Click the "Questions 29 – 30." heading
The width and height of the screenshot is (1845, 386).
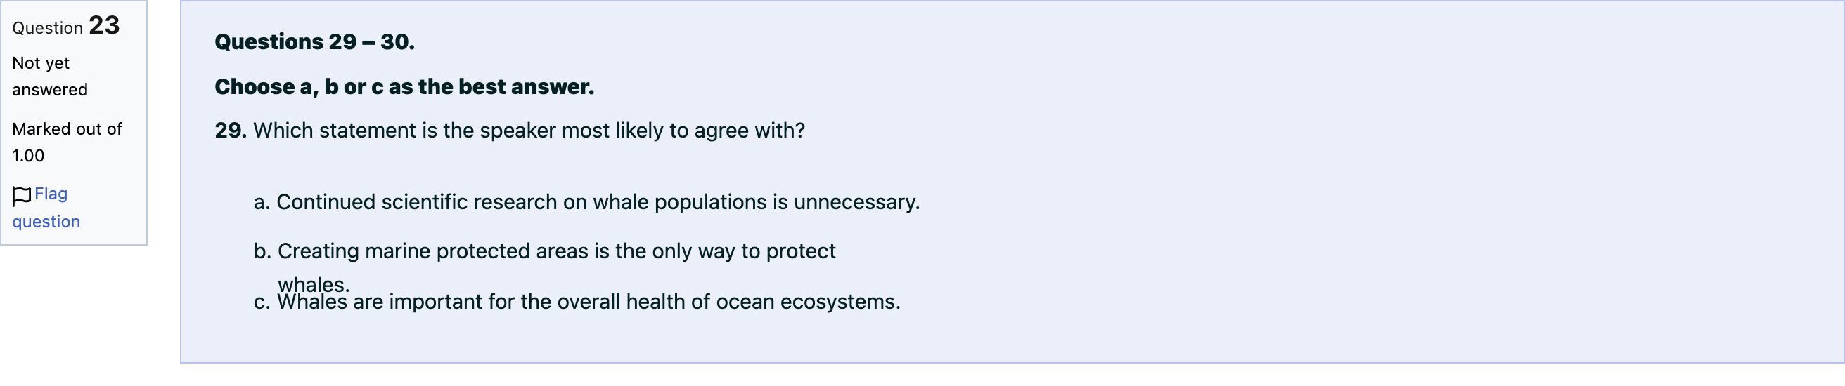(314, 42)
